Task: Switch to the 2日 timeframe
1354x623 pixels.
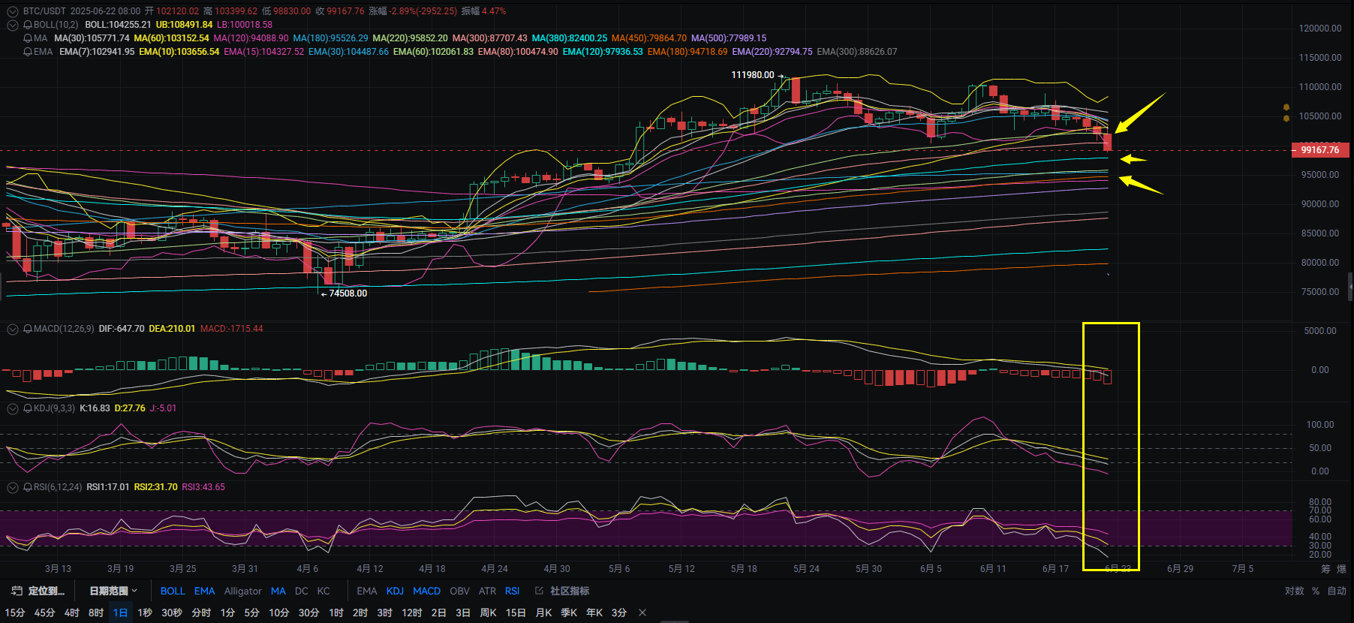Action: tap(439, 612)
